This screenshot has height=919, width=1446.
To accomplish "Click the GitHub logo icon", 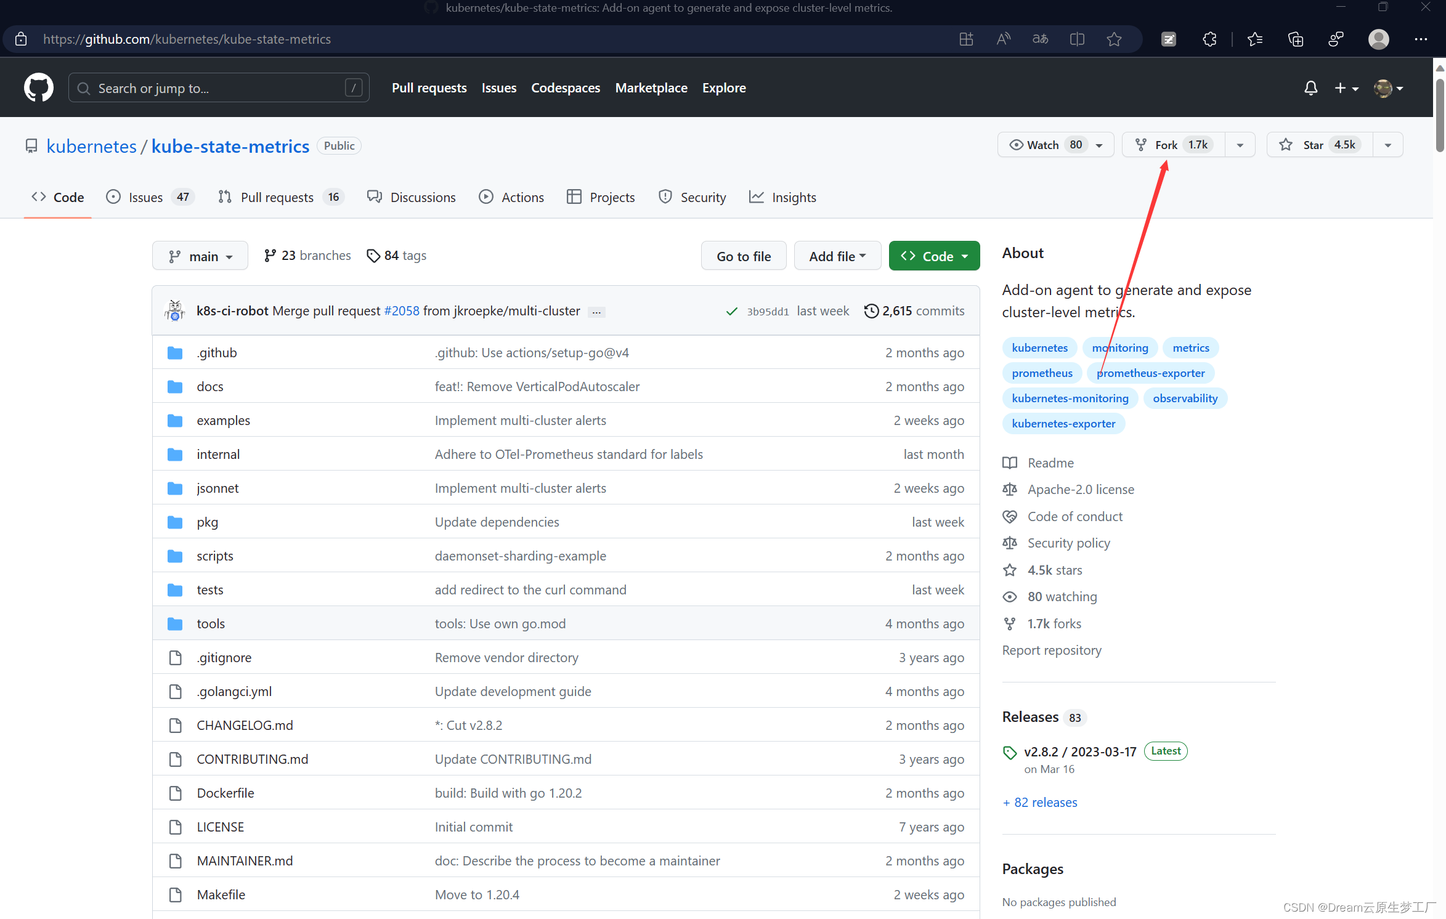I will pos(38,88).
